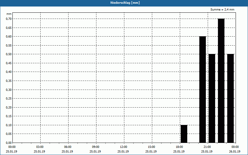Click the 09:00 time axis label

[x=95, y=147]
